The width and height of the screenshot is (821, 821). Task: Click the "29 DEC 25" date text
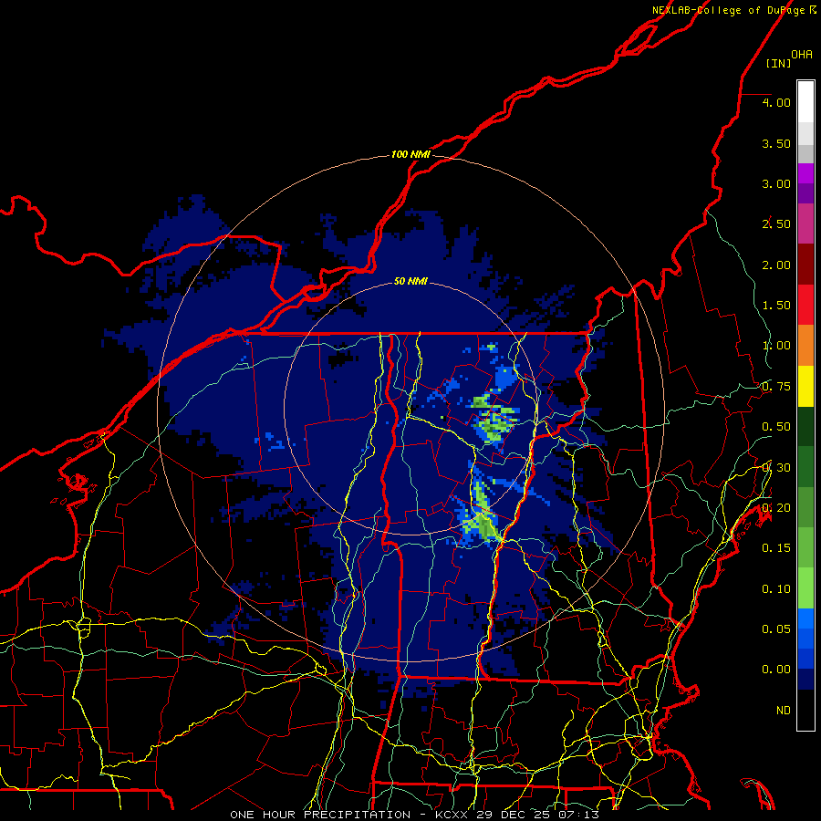(513, 815)
